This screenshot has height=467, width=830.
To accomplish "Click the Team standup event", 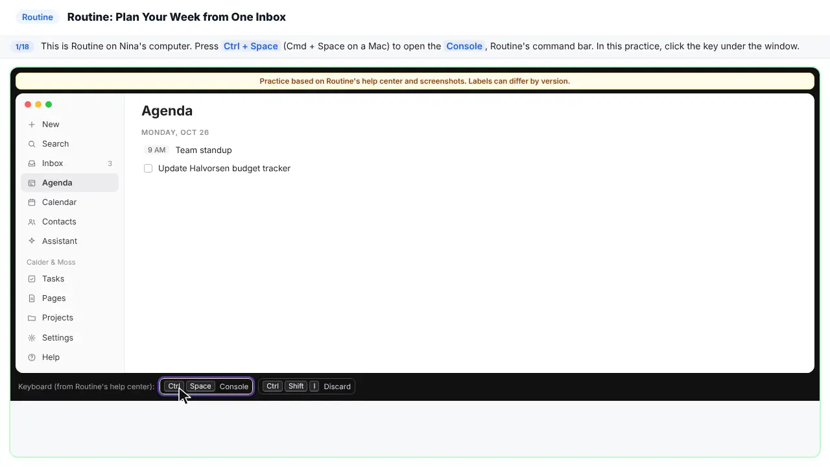I will coord(204,150).
